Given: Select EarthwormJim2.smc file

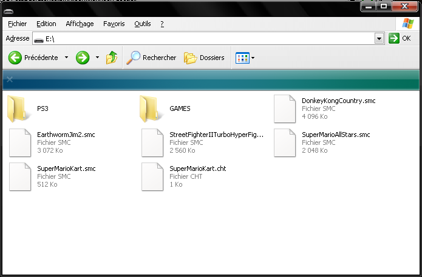Looking at the screenshot, I should point(19,143).
